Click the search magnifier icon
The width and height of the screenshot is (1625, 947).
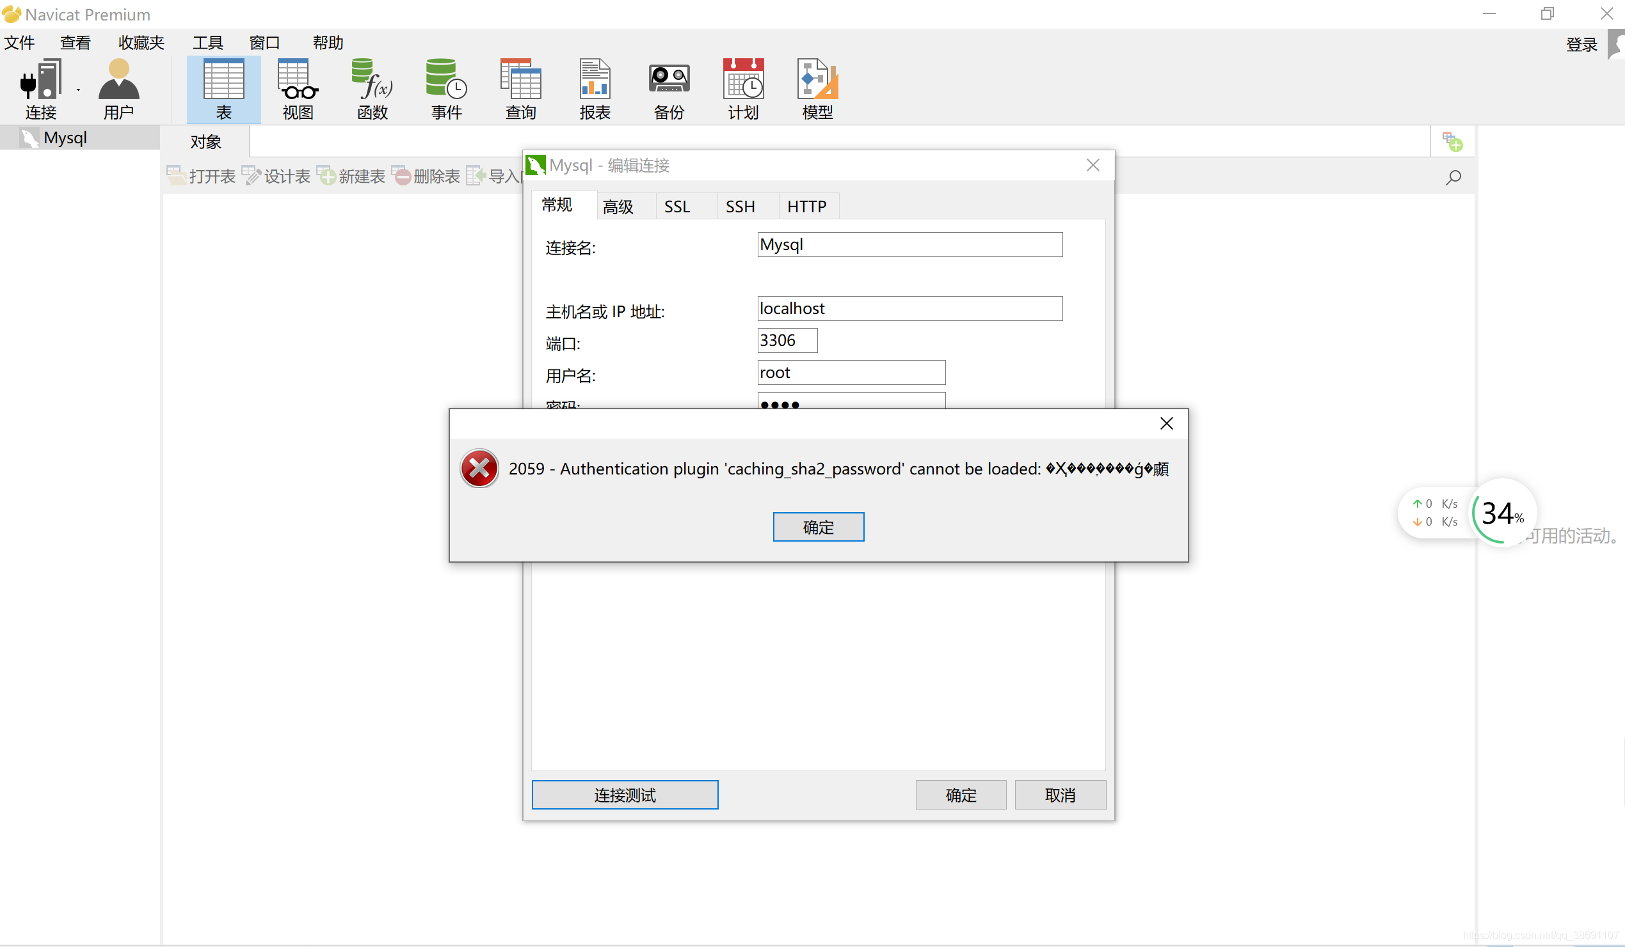click(1453, 177)
